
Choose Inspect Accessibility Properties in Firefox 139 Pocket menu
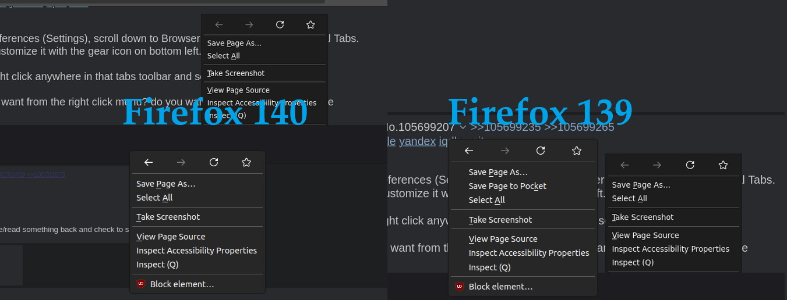[529, 253]
